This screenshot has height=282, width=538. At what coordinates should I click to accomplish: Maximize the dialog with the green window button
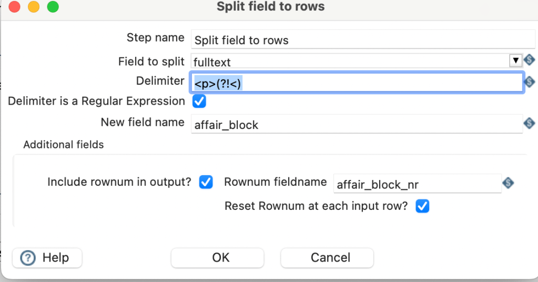(53, 7)
